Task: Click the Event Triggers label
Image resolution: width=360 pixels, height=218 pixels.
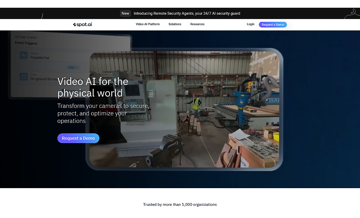Action: click(26, 43)
